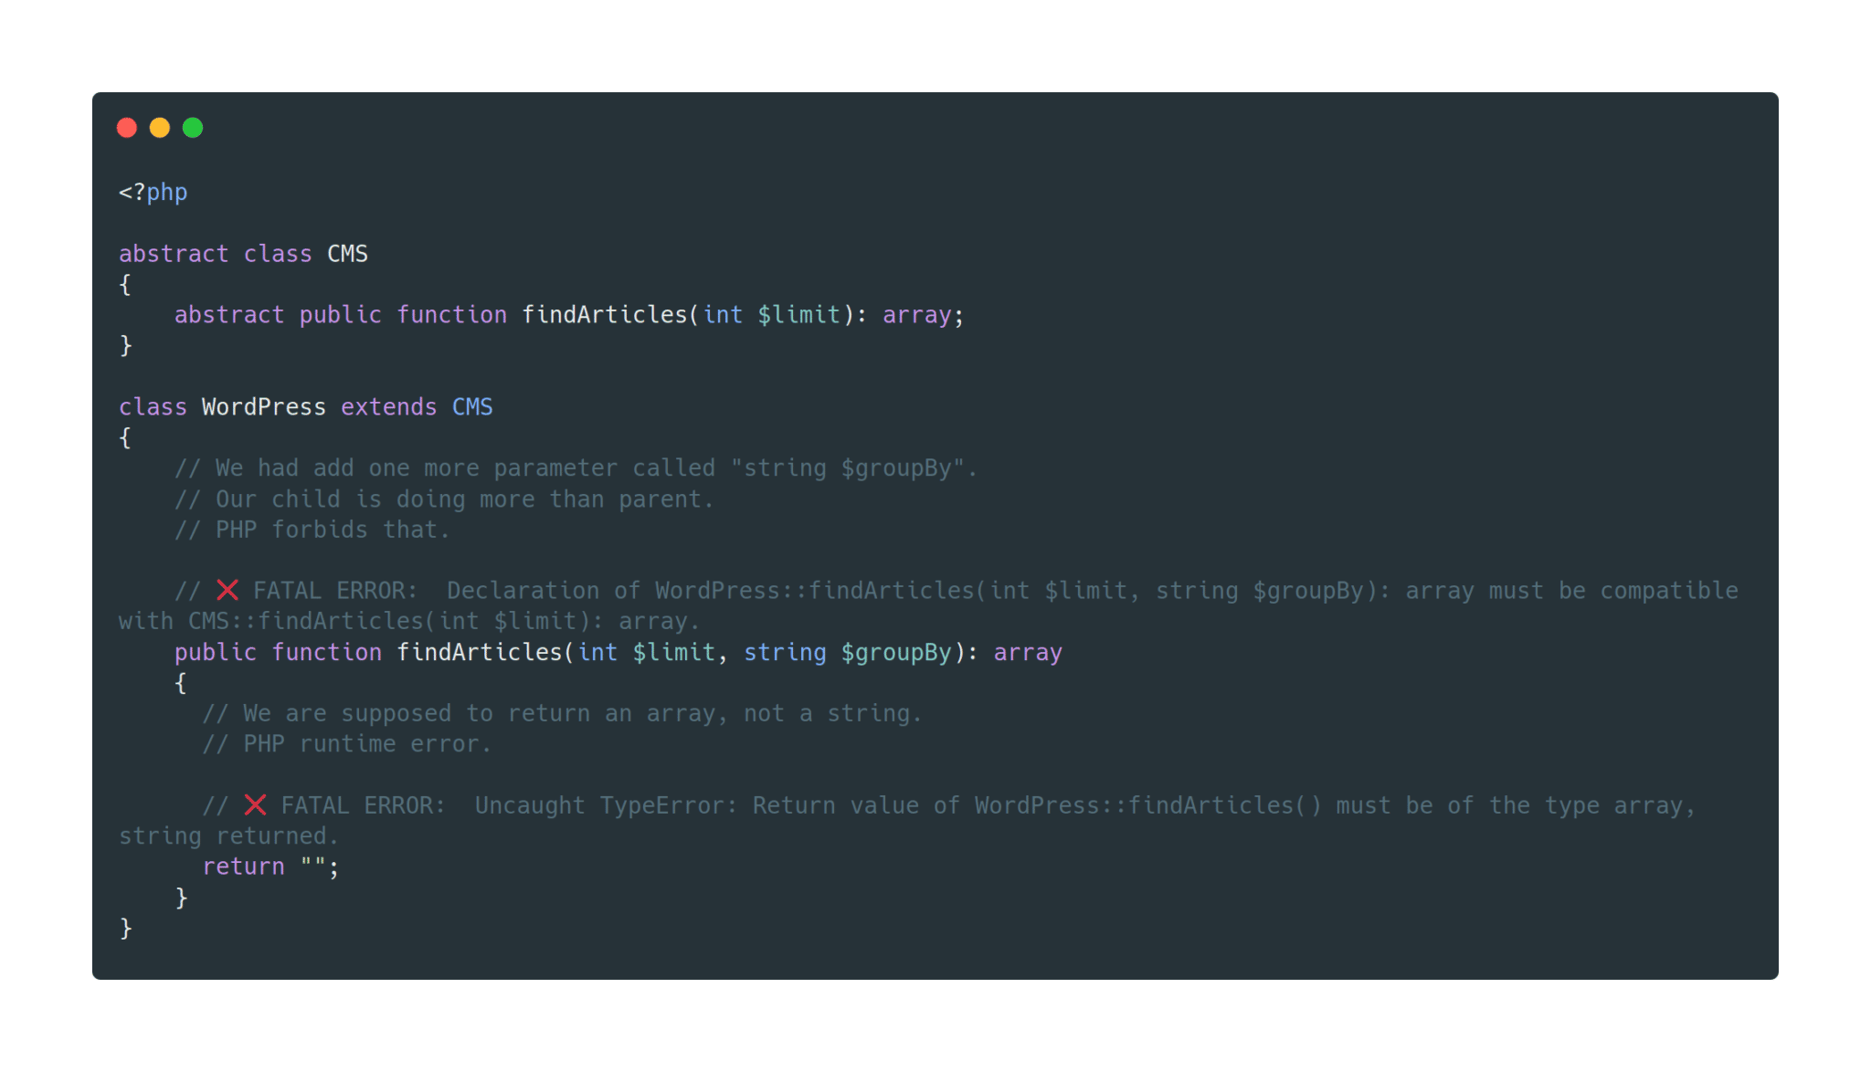1871x1072 pixels.
Task: Click the extends keyword
Action: pyautogui.click(x=388, y=407)
